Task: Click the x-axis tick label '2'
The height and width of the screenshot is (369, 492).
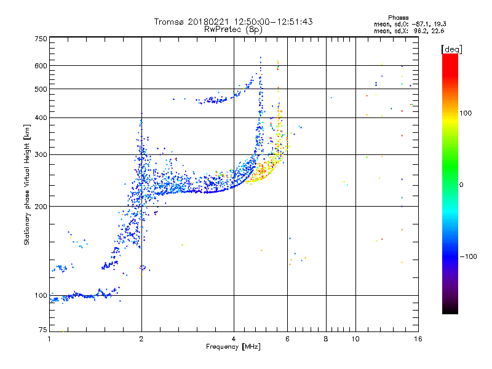Action: [141, 339]
